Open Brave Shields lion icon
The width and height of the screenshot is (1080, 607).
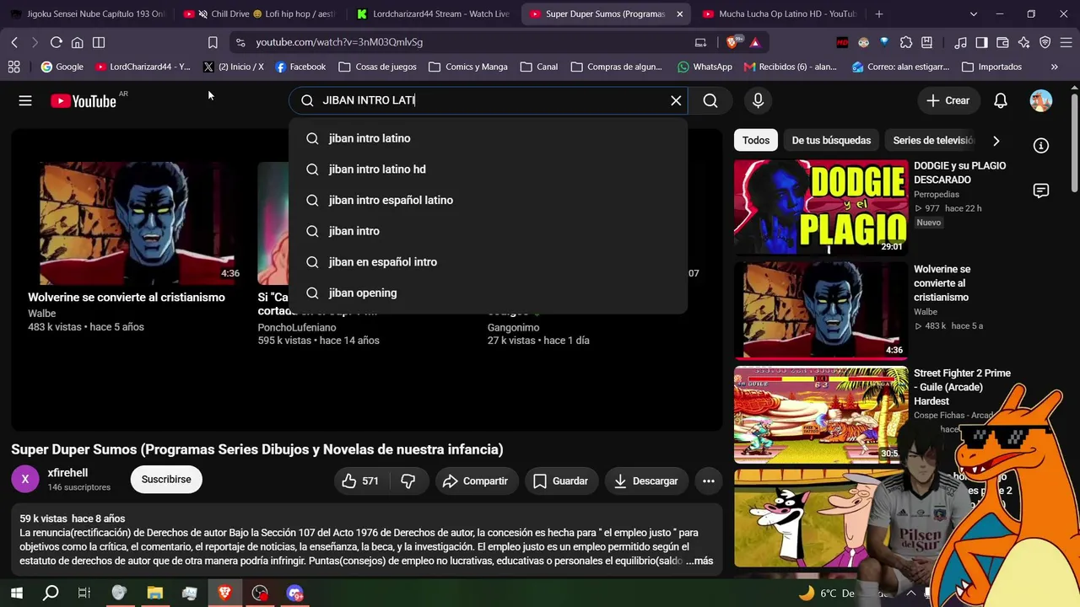pos(734,42)
